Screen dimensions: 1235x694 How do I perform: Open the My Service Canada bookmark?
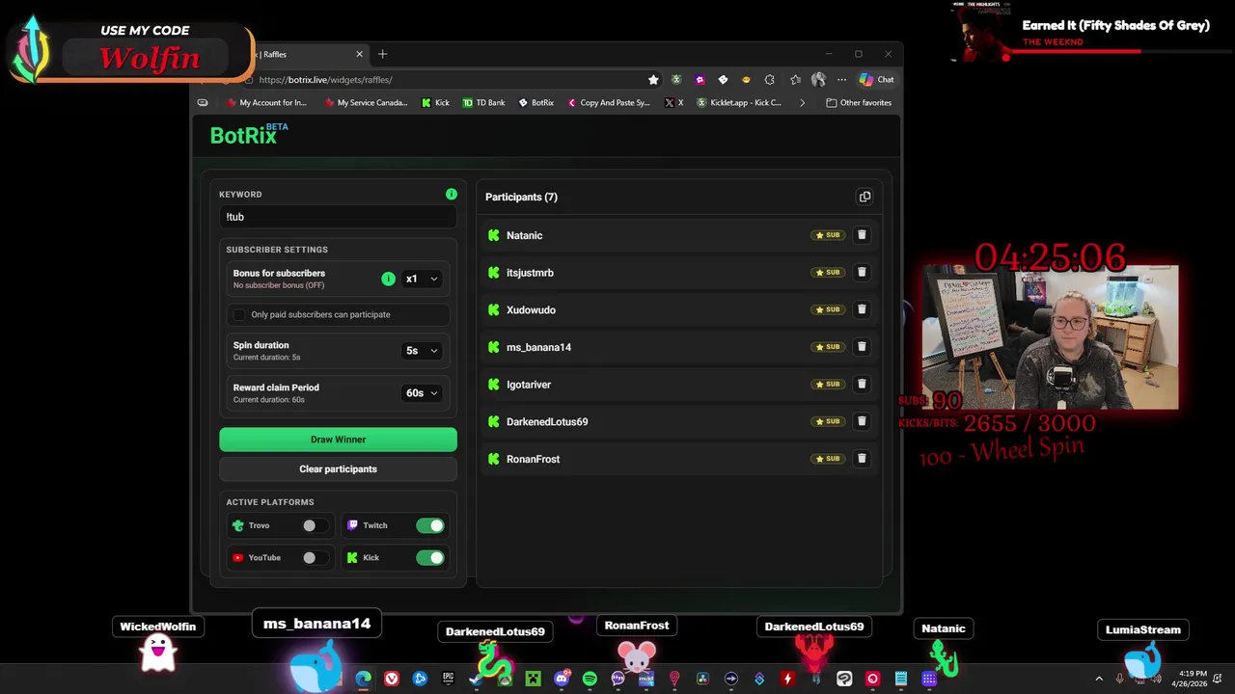coord(366,103)
